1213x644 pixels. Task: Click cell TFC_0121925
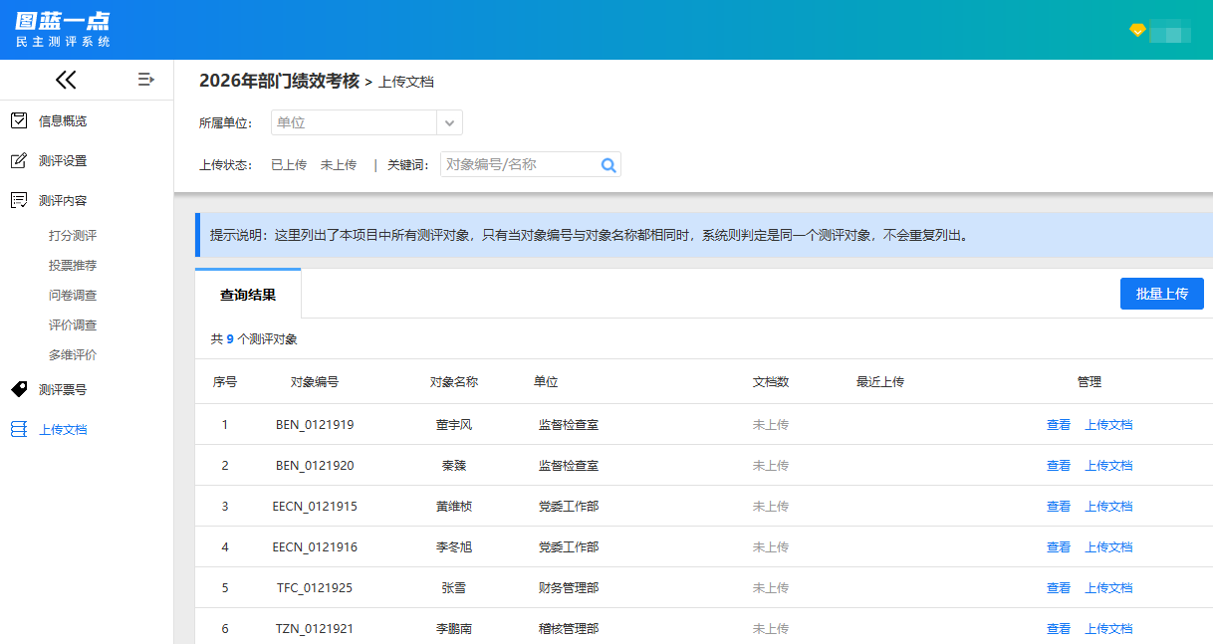pos(315,588)
